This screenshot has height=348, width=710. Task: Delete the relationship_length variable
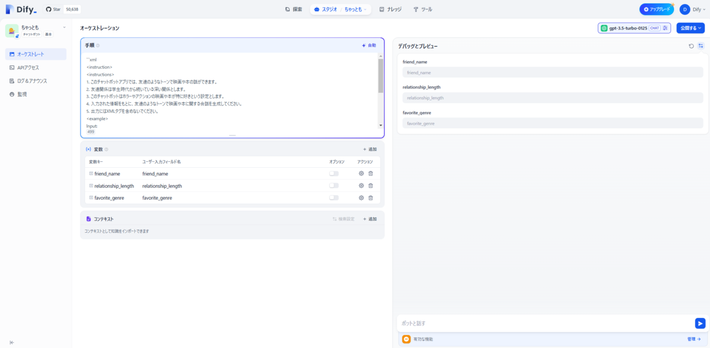(x=370, y=186)
